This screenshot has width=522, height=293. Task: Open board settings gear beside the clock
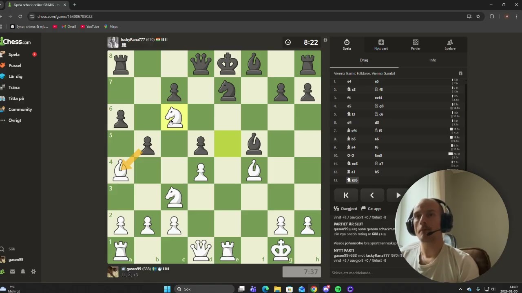[325, 40]
